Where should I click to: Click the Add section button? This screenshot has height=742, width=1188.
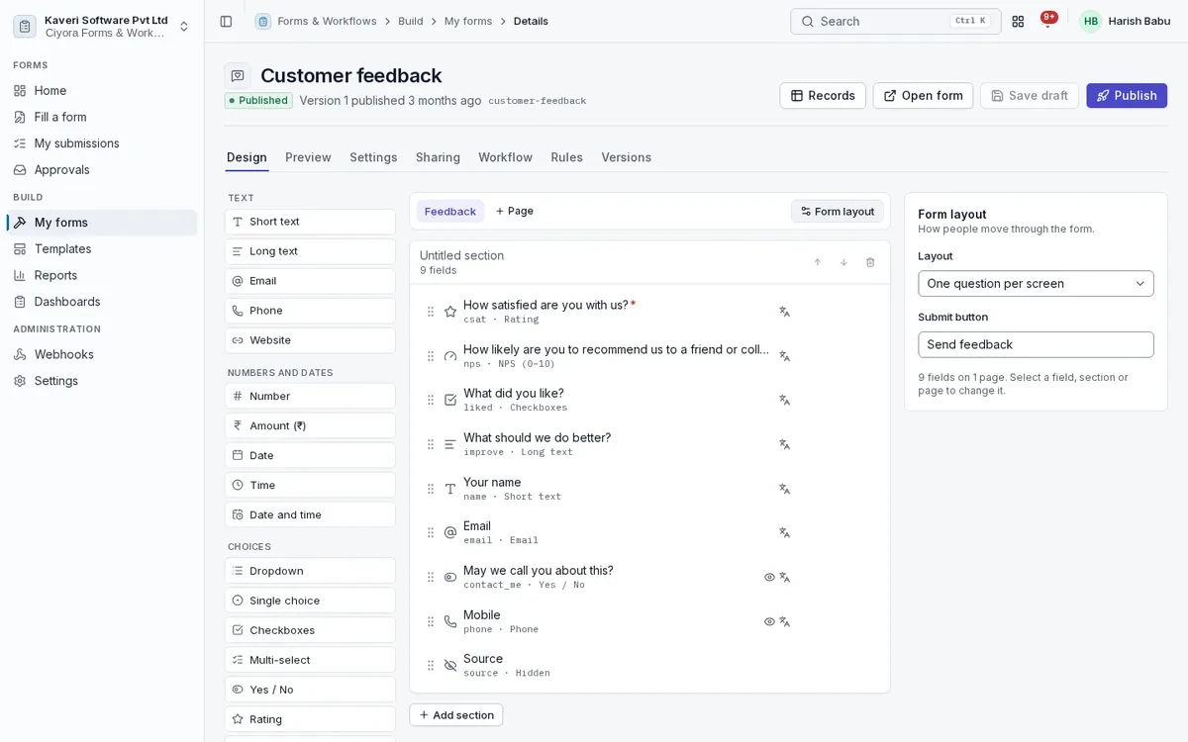456,715
